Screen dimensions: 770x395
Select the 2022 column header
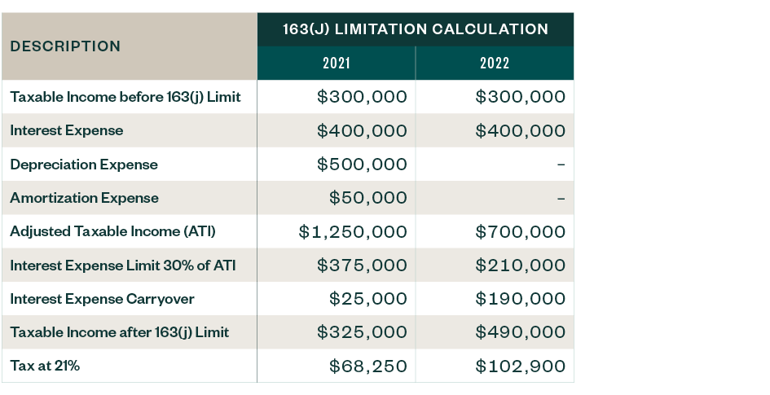click(494, 64)
